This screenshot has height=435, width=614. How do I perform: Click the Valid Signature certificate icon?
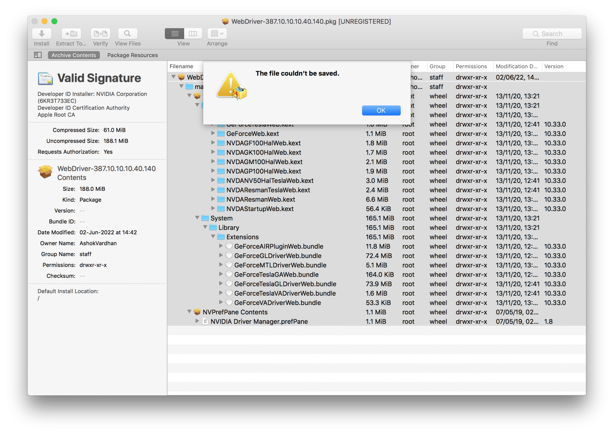45,79
